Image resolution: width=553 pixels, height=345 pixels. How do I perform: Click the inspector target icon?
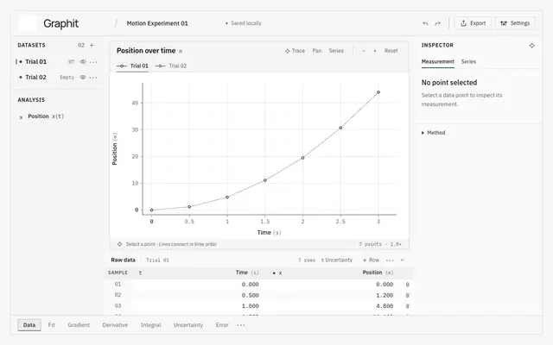[x=532, y=46]
